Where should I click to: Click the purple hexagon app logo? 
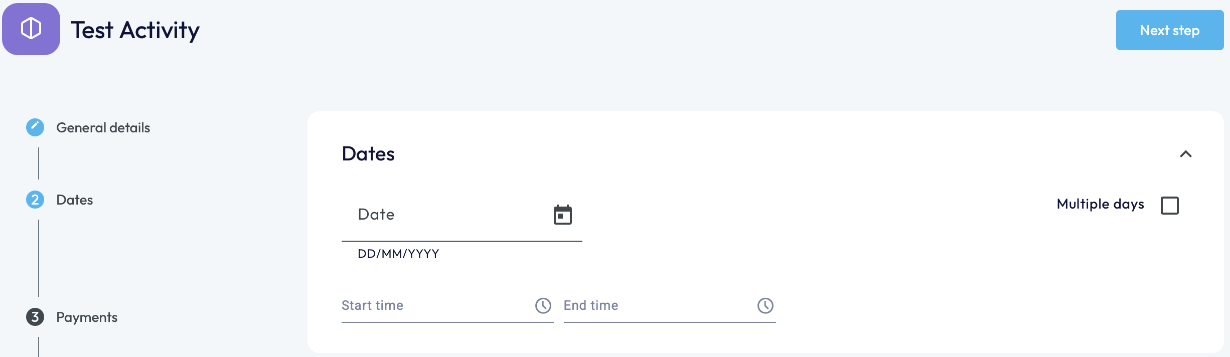tap(31, 29)
